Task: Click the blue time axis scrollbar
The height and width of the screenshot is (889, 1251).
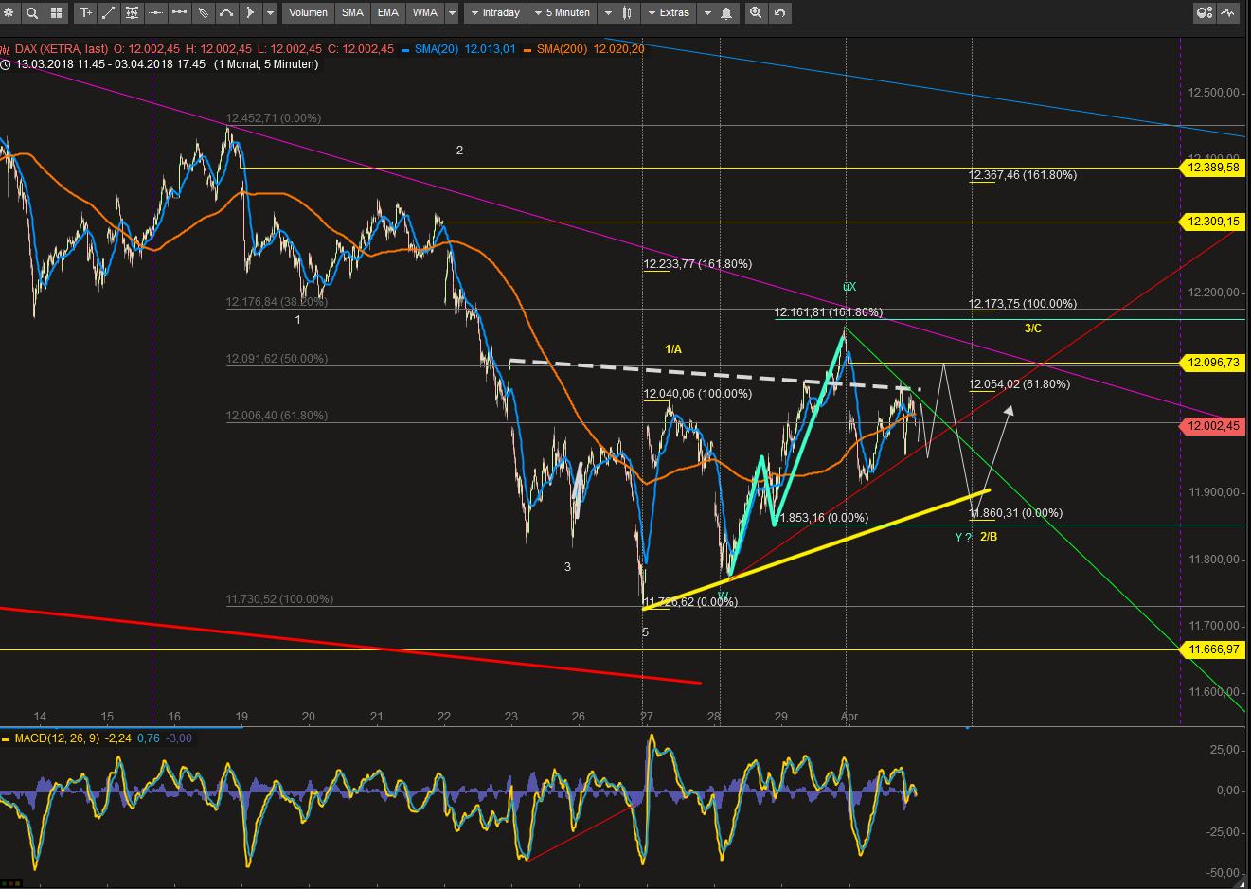Action: (x=121, y=727)
